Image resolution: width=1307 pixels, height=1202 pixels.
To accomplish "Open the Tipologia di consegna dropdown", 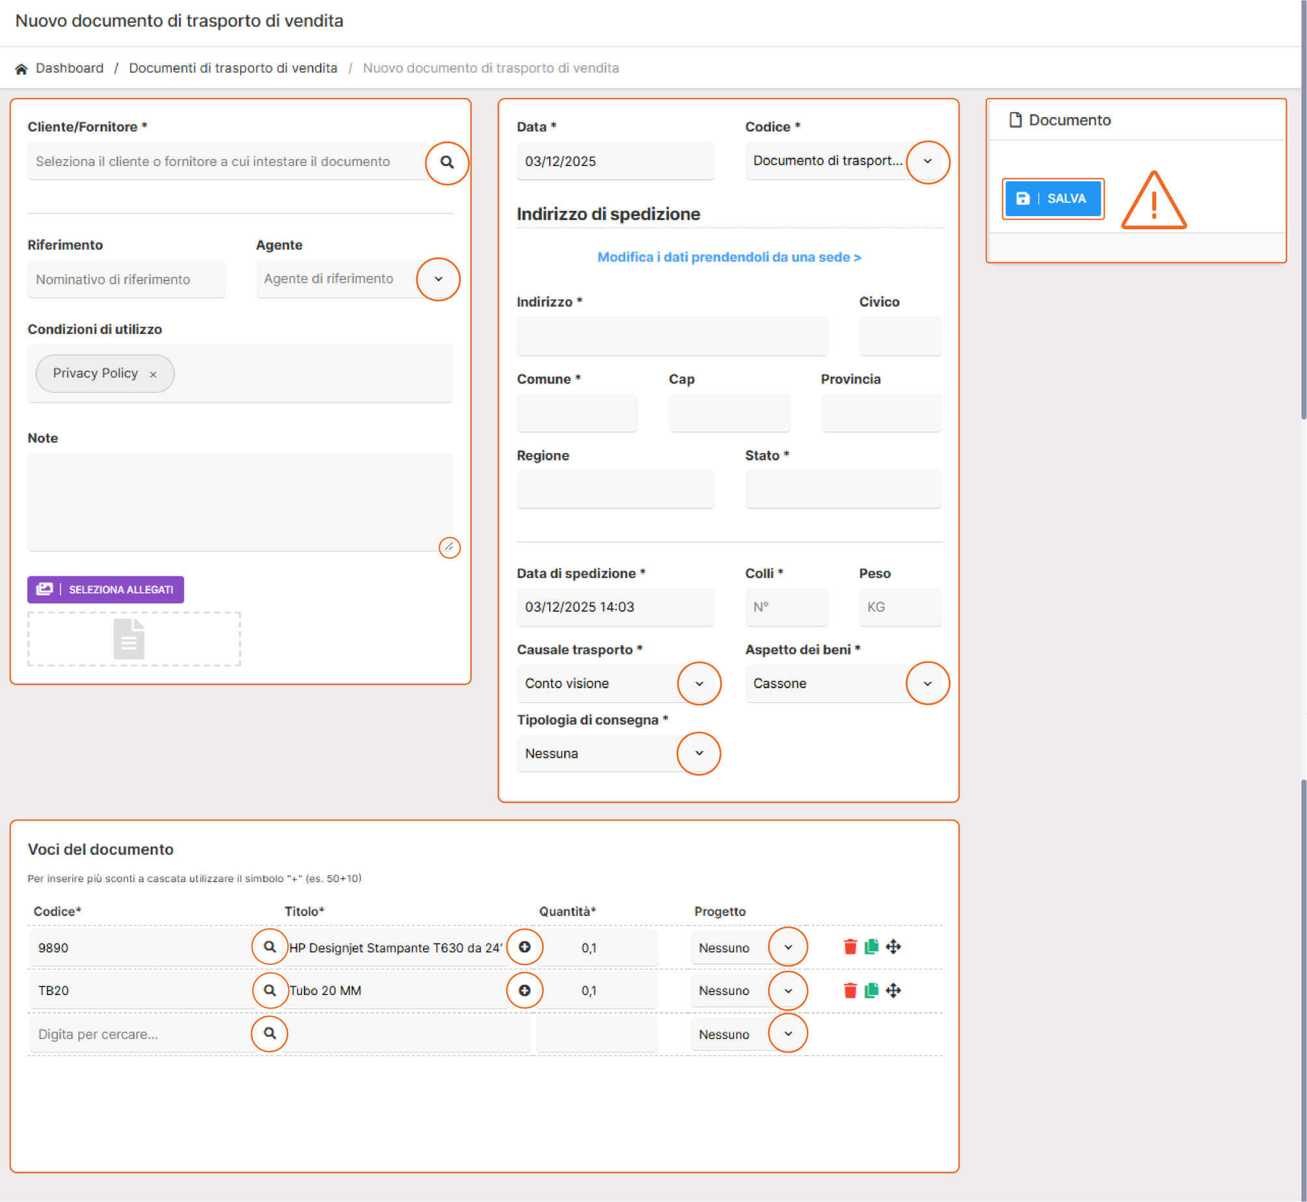I will click(699, 753).
